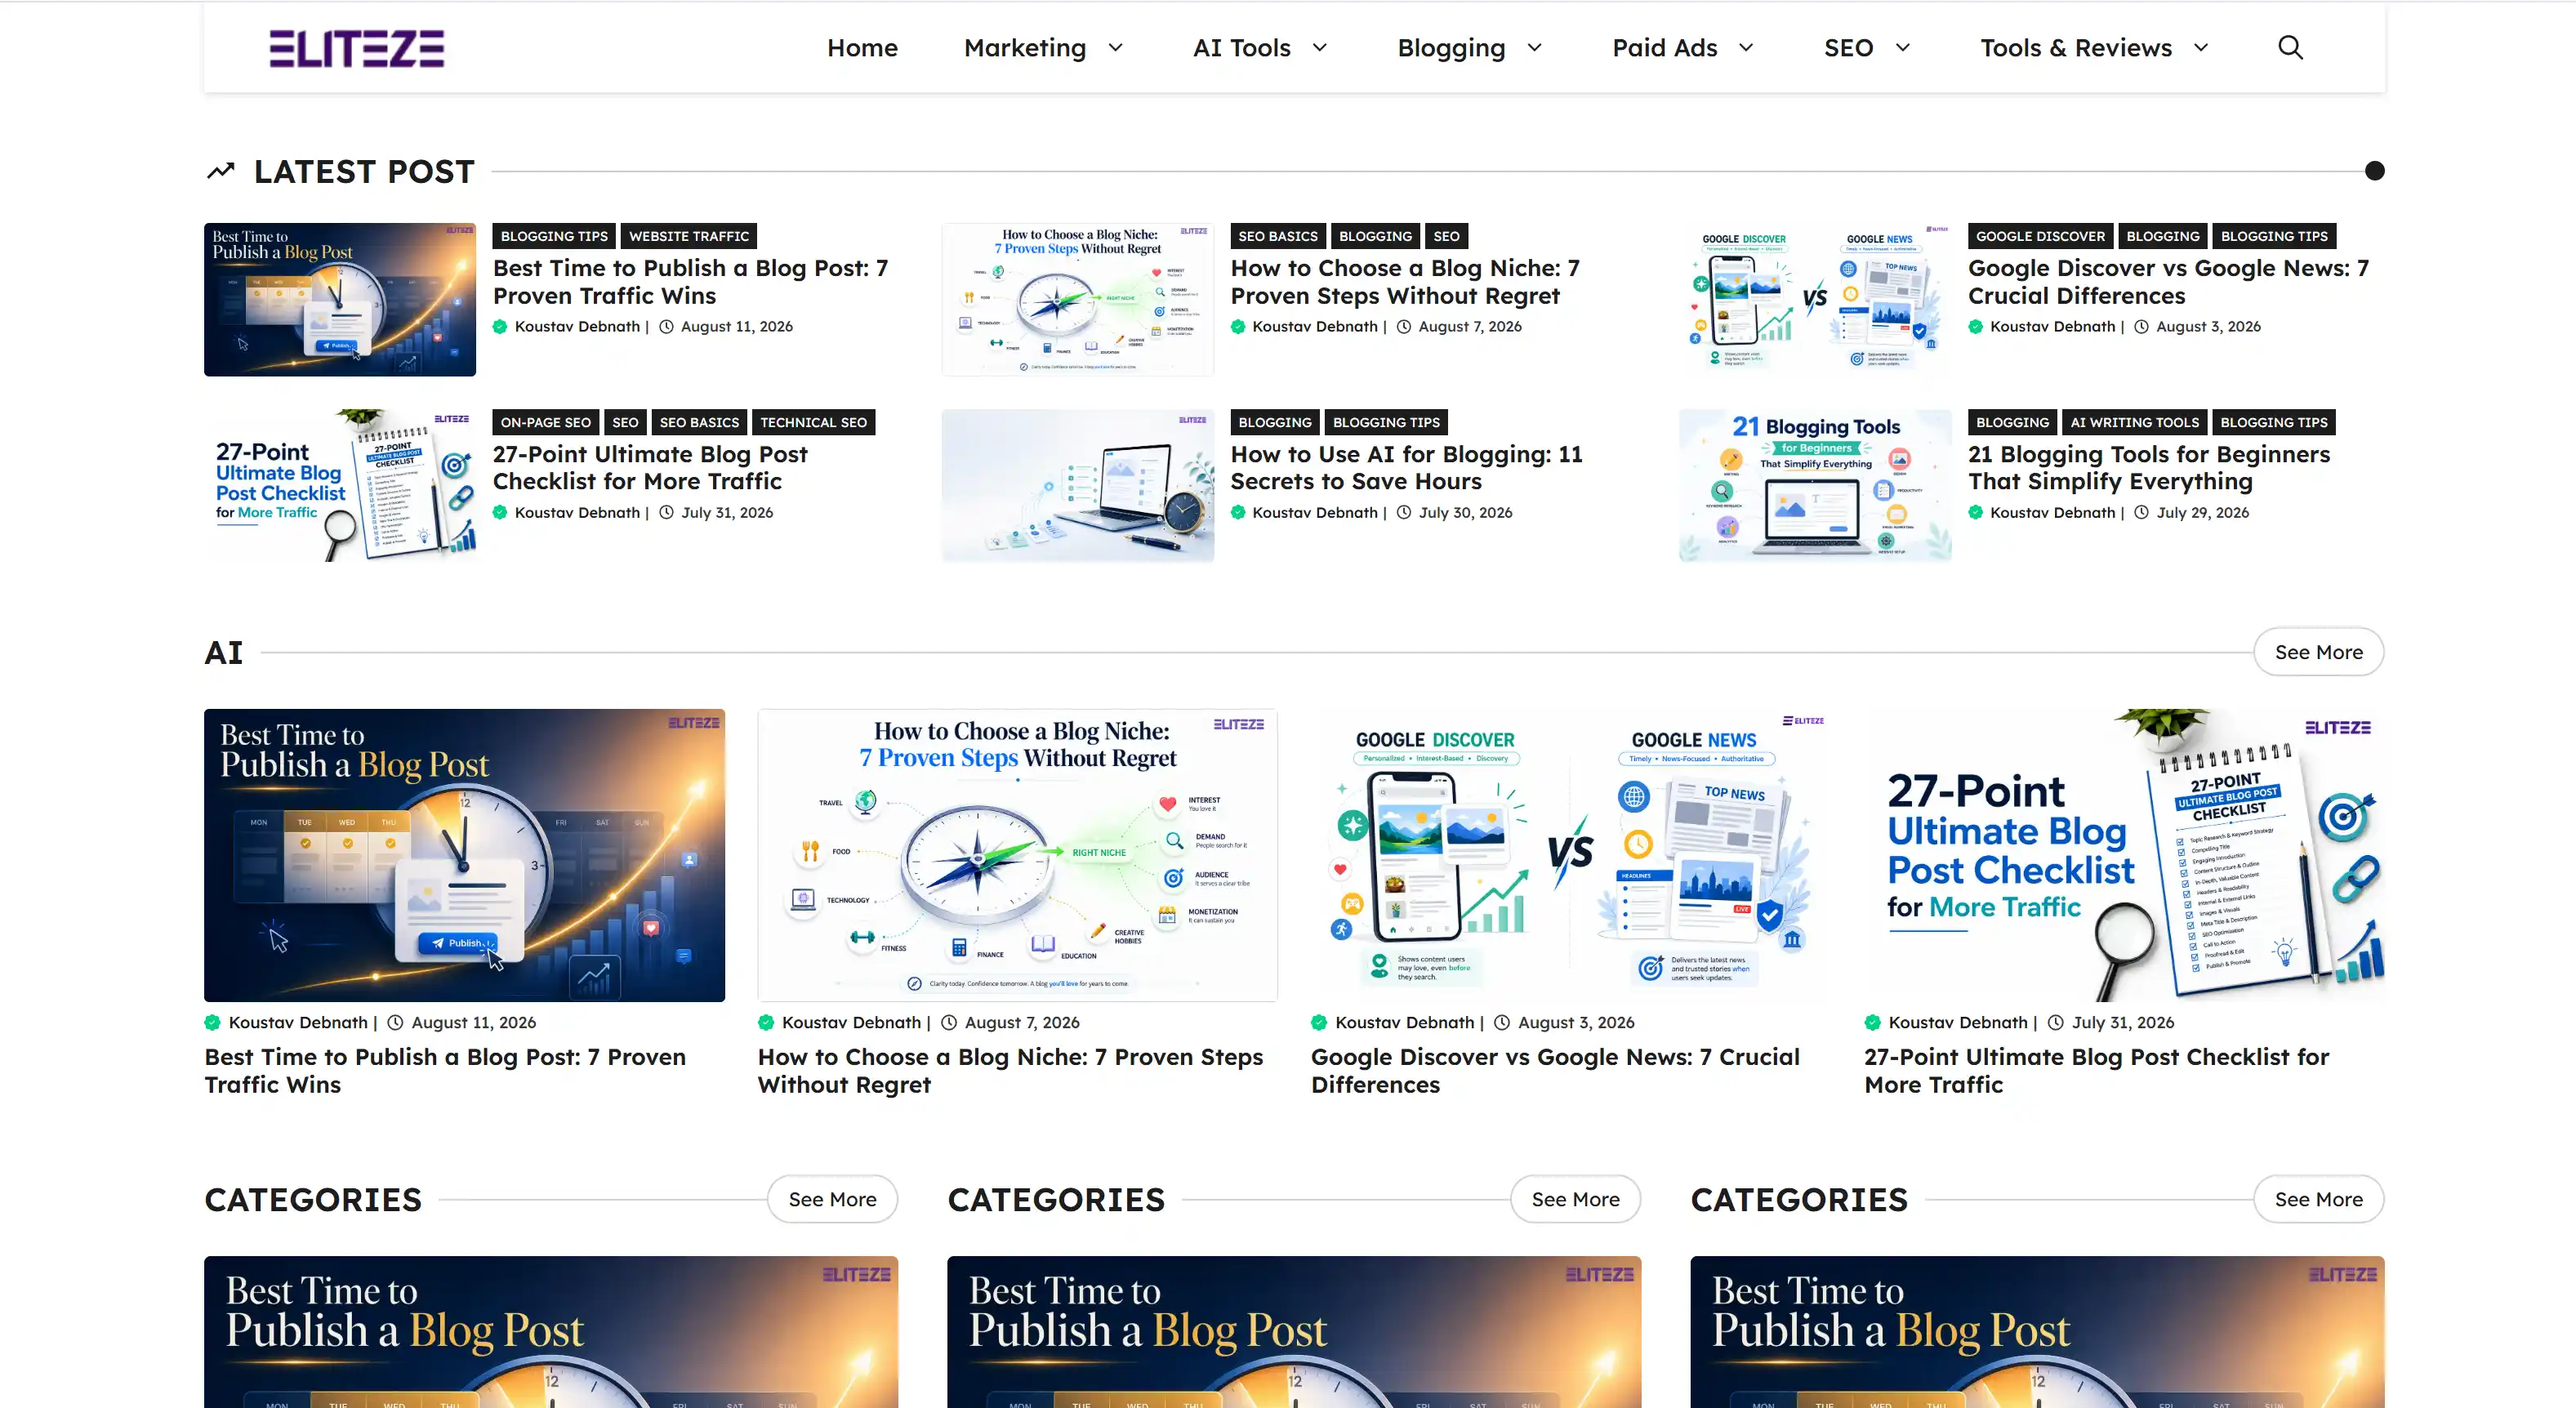Click the Eliteze logo
Viewport: 2576px width, 1408px height.
click(357, 48)
